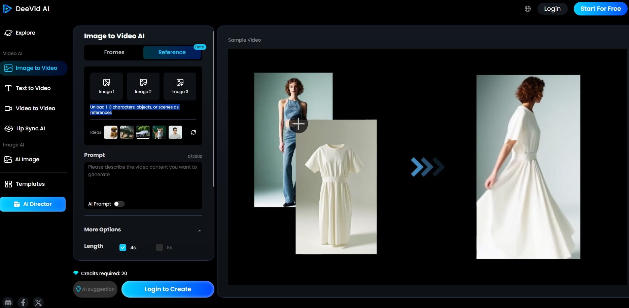The image size is (629, 308).
Task: Switch to the Frames tab
Action: [114, 52]
